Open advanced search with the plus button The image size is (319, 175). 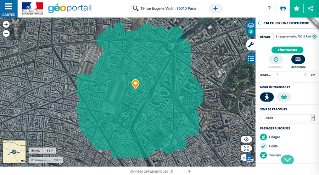(x=215, y=8)
